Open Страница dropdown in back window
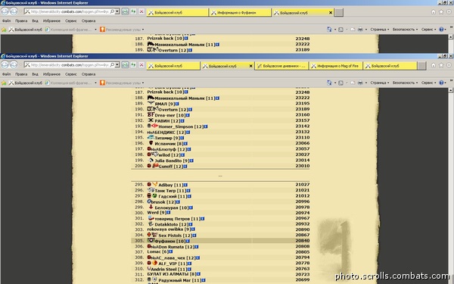454x284 pixels. click(x=380, y=30)
